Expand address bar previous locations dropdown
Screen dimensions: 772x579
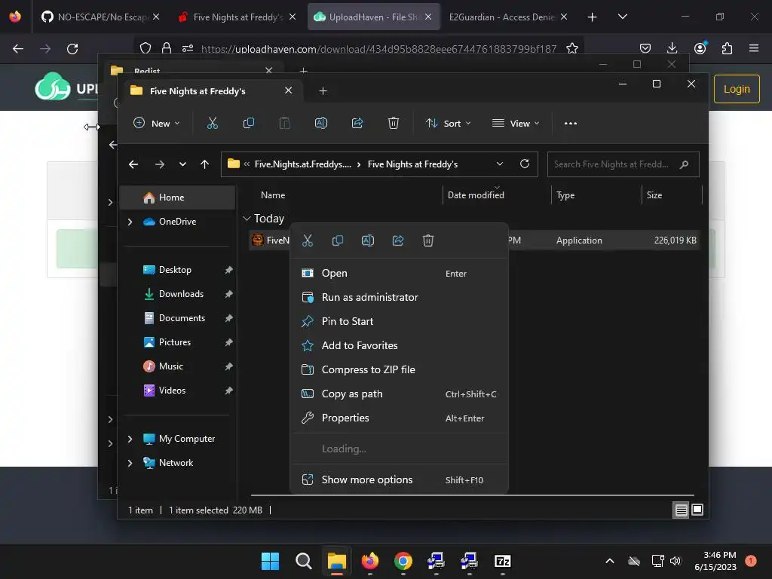(499, 164)
